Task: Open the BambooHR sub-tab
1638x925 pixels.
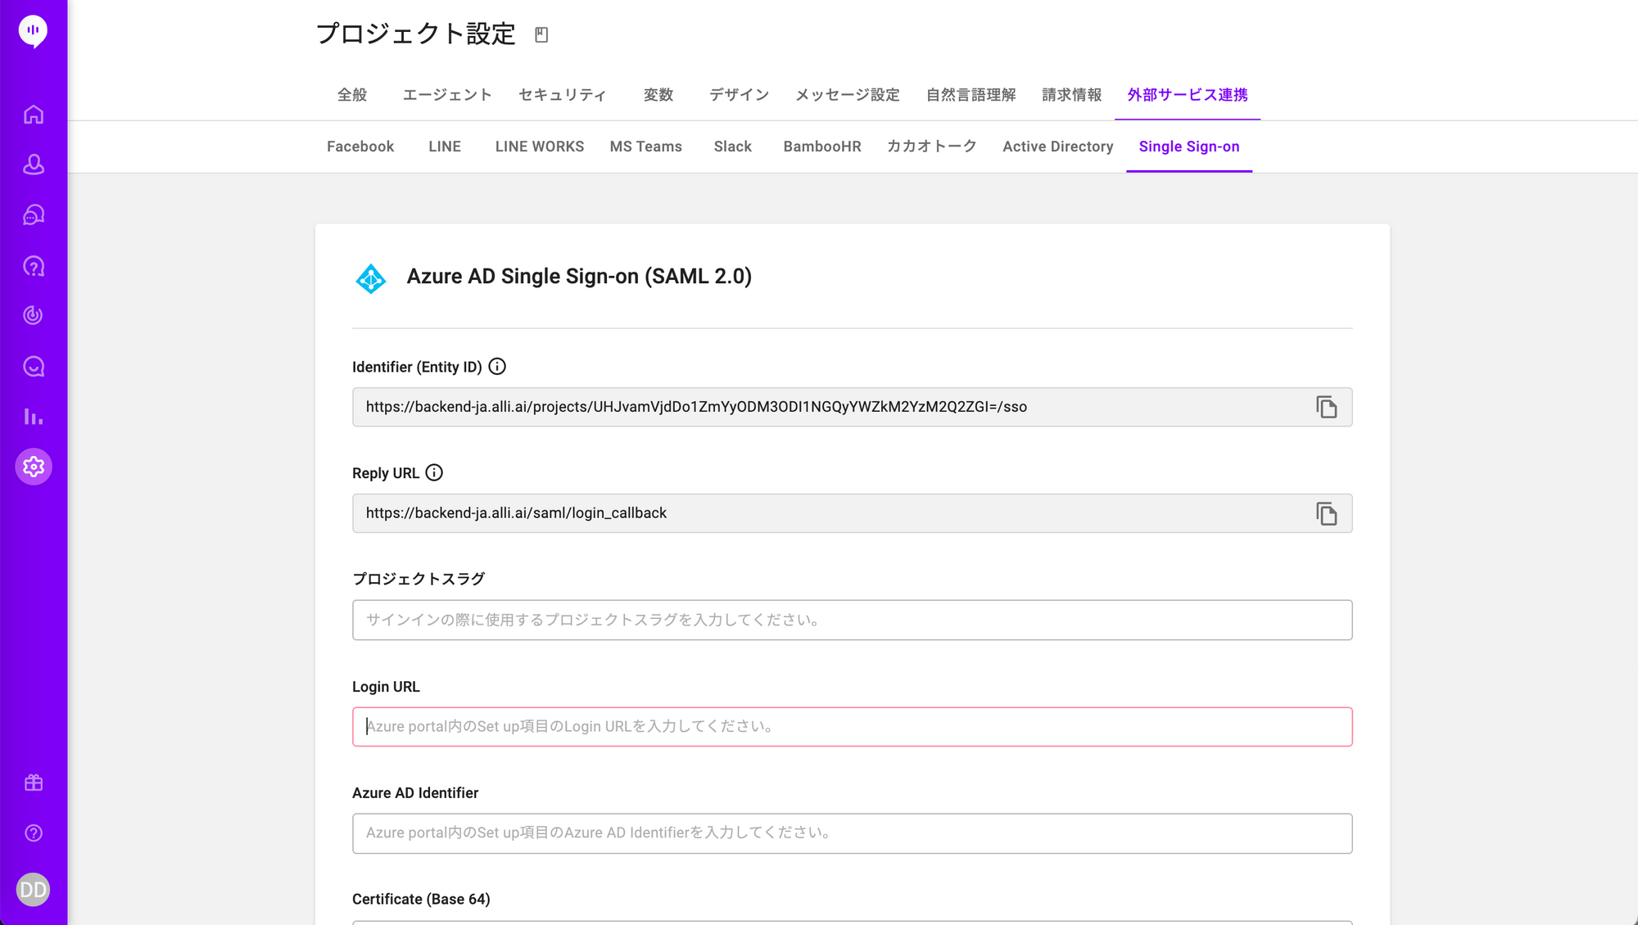Action: [822, 147]
